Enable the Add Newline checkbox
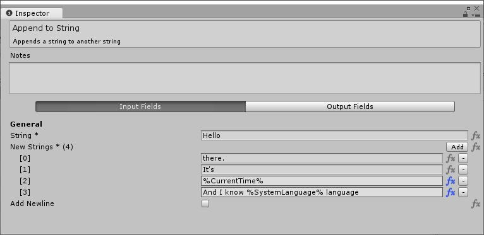This screenshot has width=484, height=235. (x=205, y=203)
